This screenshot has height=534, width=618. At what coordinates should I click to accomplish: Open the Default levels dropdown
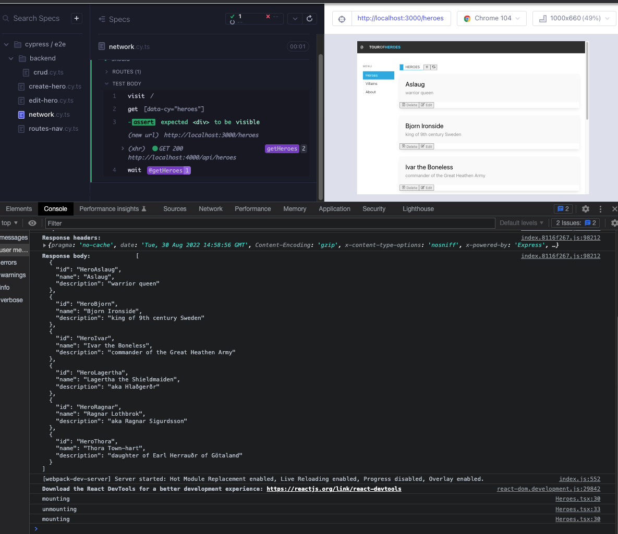click(x=521, y=223)
